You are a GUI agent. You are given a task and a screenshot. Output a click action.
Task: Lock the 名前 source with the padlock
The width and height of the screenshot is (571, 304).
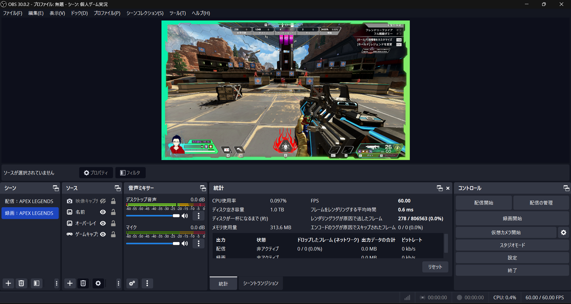(113, 212)
